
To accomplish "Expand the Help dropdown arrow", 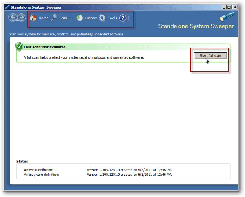I will coord(131,18).
